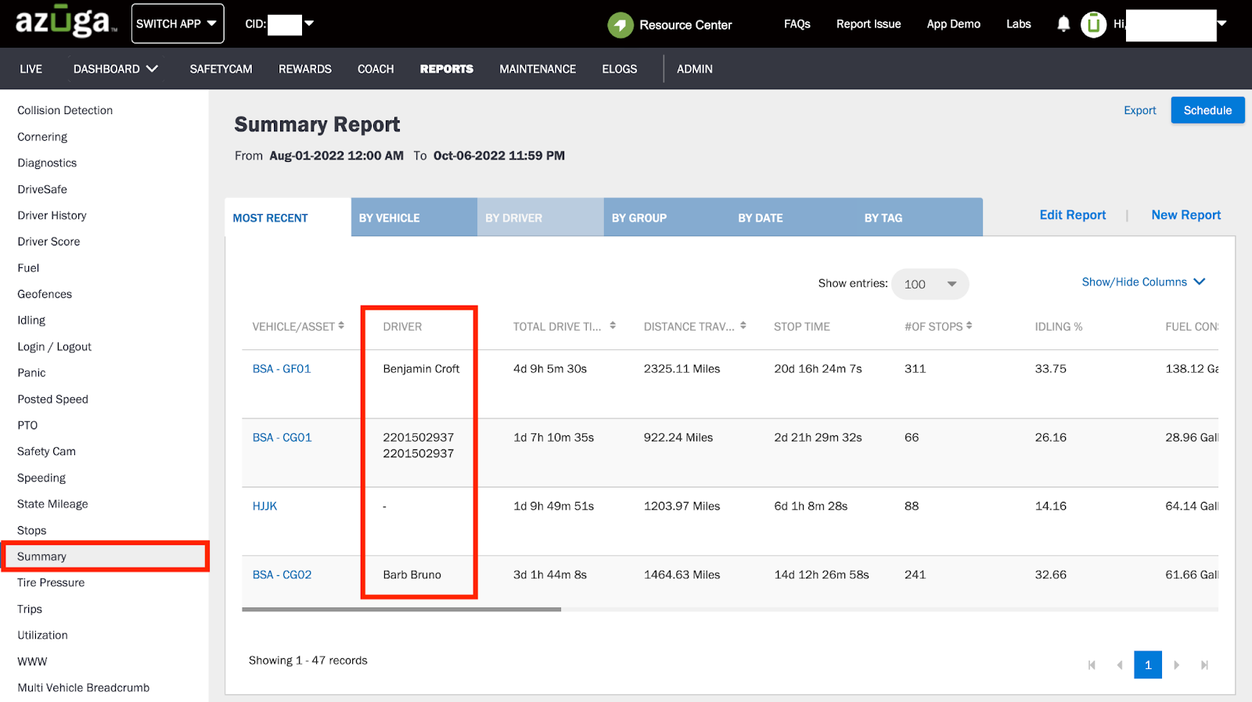
Task: Switch to the Most Recent tab
Action: click(288, 218)
